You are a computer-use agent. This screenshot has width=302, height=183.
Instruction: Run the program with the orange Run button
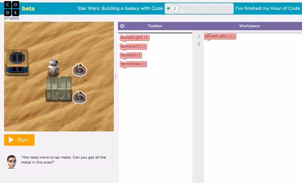[19, 140]
